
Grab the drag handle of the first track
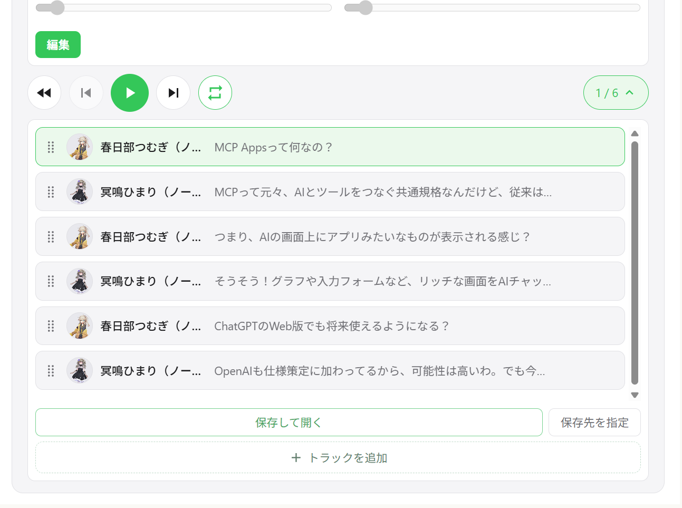coord(51,148)
